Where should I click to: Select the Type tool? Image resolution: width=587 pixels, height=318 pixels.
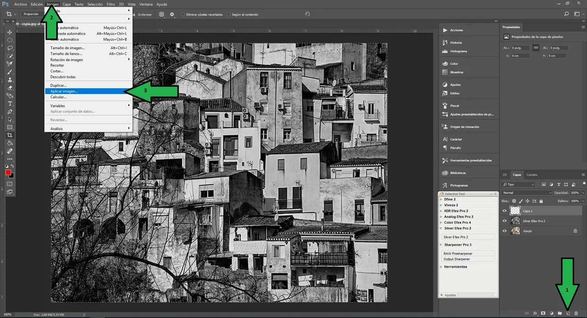click(x=10, y=103)
